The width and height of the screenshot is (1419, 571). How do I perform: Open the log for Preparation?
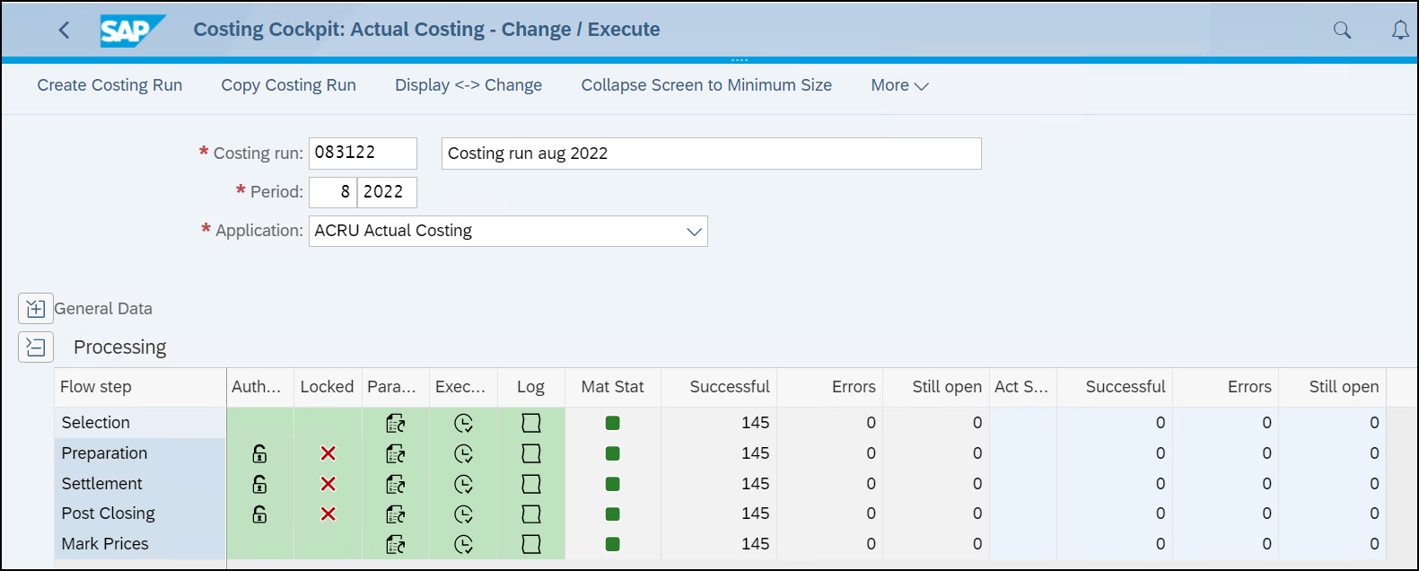click(x=531, y=453)
